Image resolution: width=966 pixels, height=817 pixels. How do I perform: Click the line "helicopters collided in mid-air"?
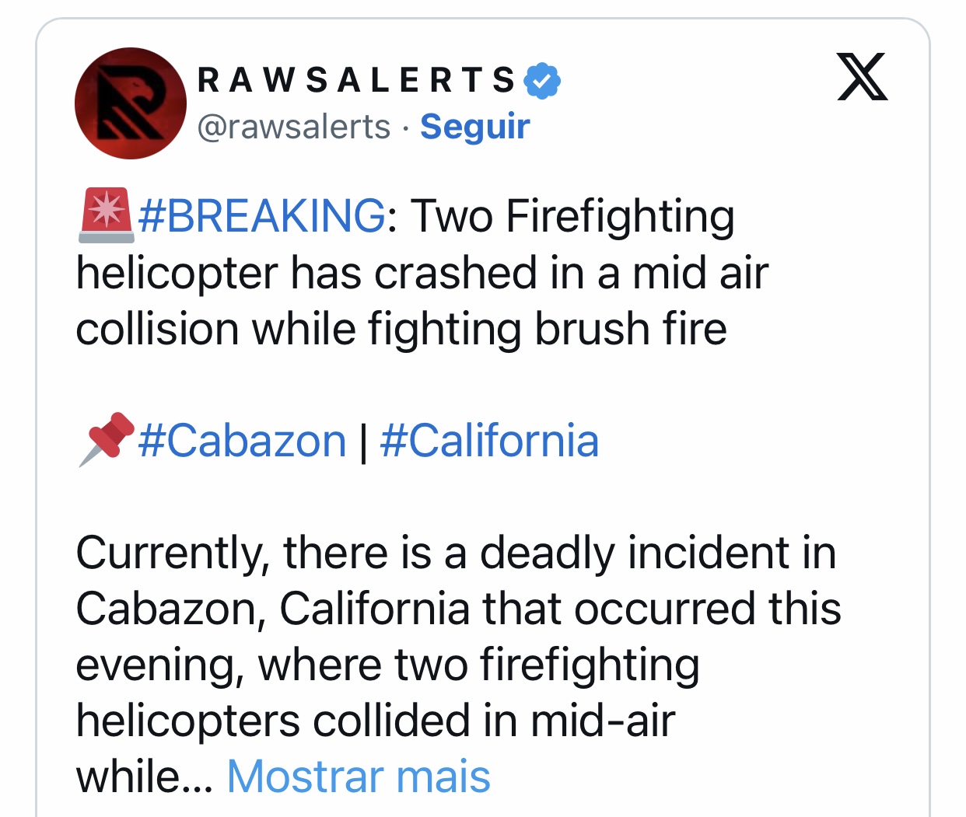coord(375,721)
